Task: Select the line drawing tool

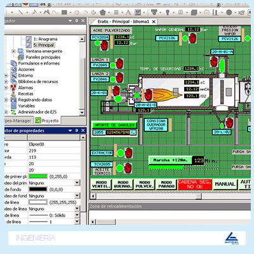Action: tap(20, 12)
